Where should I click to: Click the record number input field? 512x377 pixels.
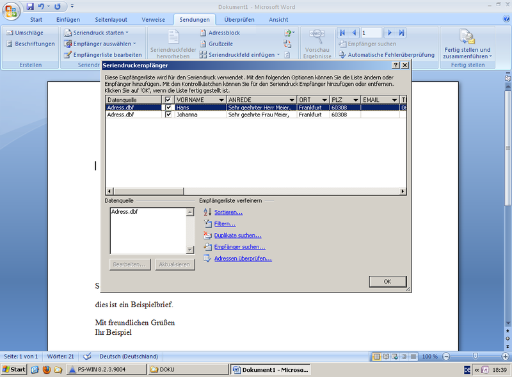[371, 33]
